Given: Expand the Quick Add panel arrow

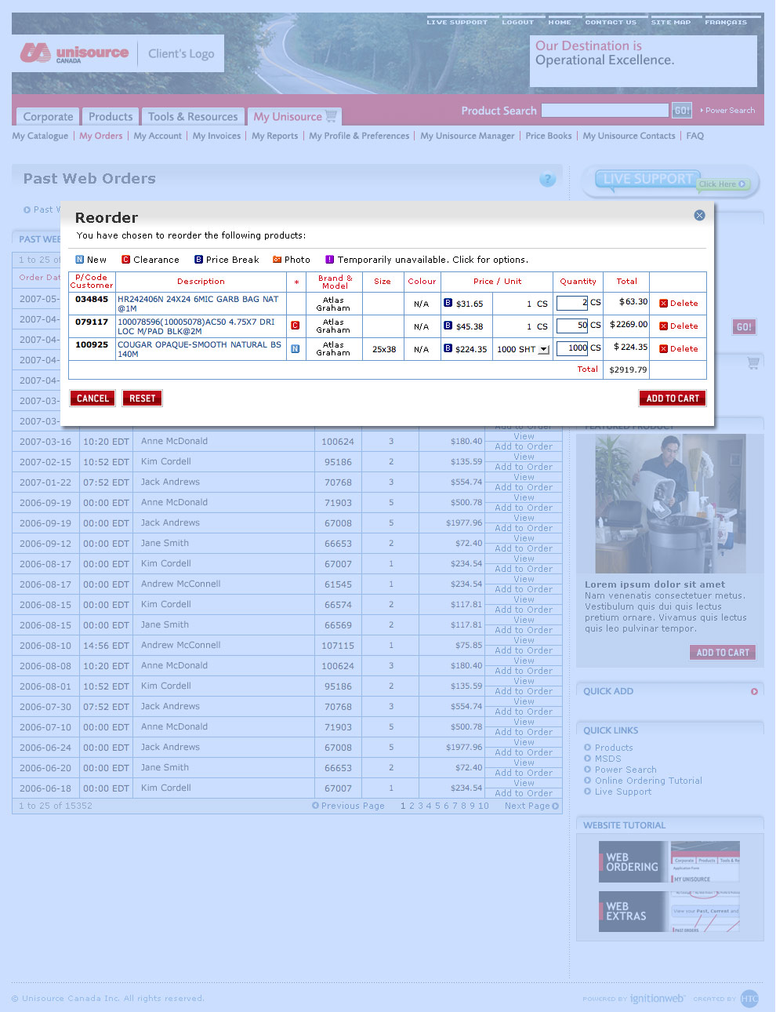Looking at the screenshot, I should click(x=754, y=691).
